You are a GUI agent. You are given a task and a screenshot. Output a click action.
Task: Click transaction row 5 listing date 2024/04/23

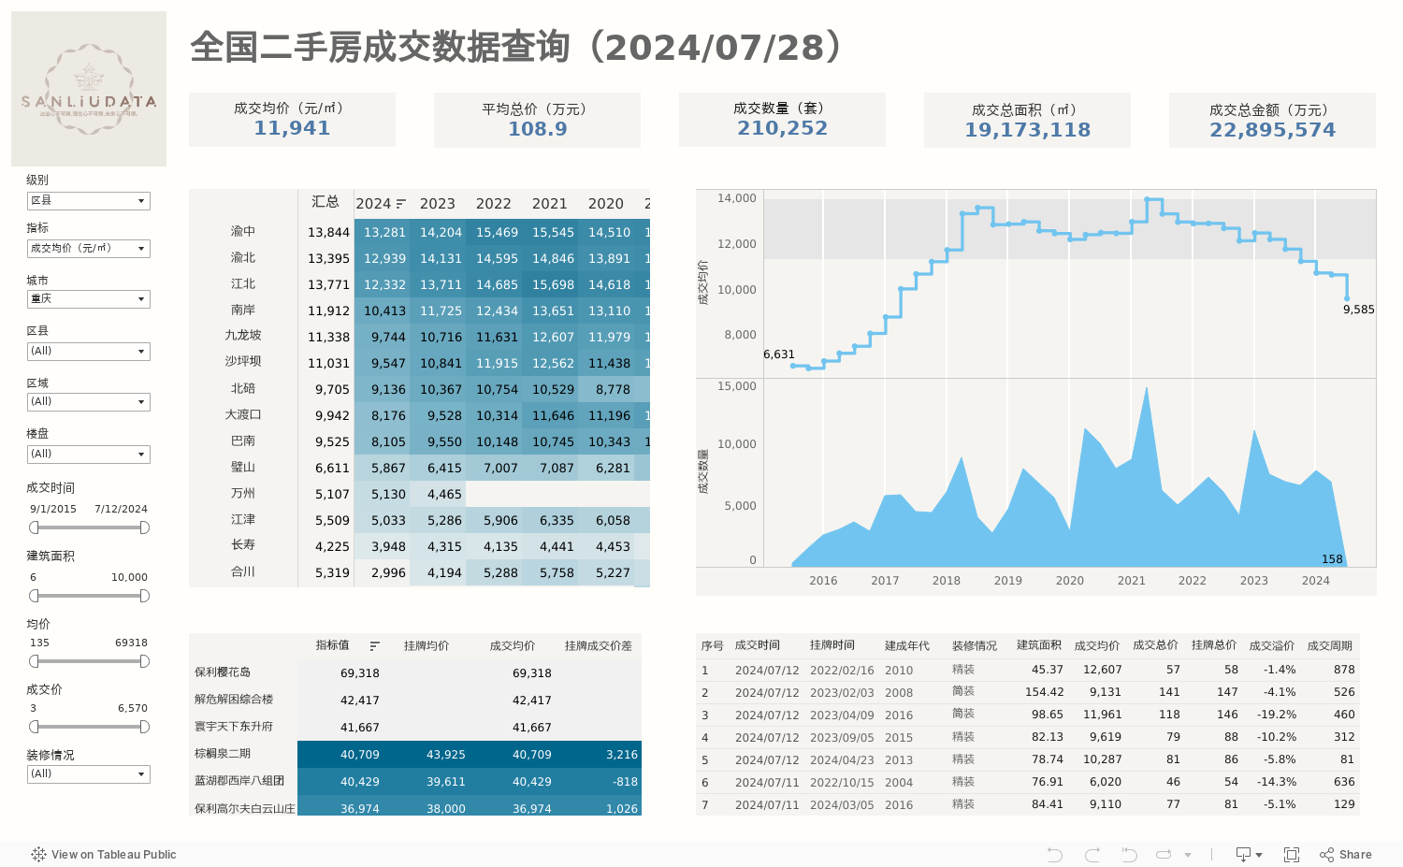[842, 759]
